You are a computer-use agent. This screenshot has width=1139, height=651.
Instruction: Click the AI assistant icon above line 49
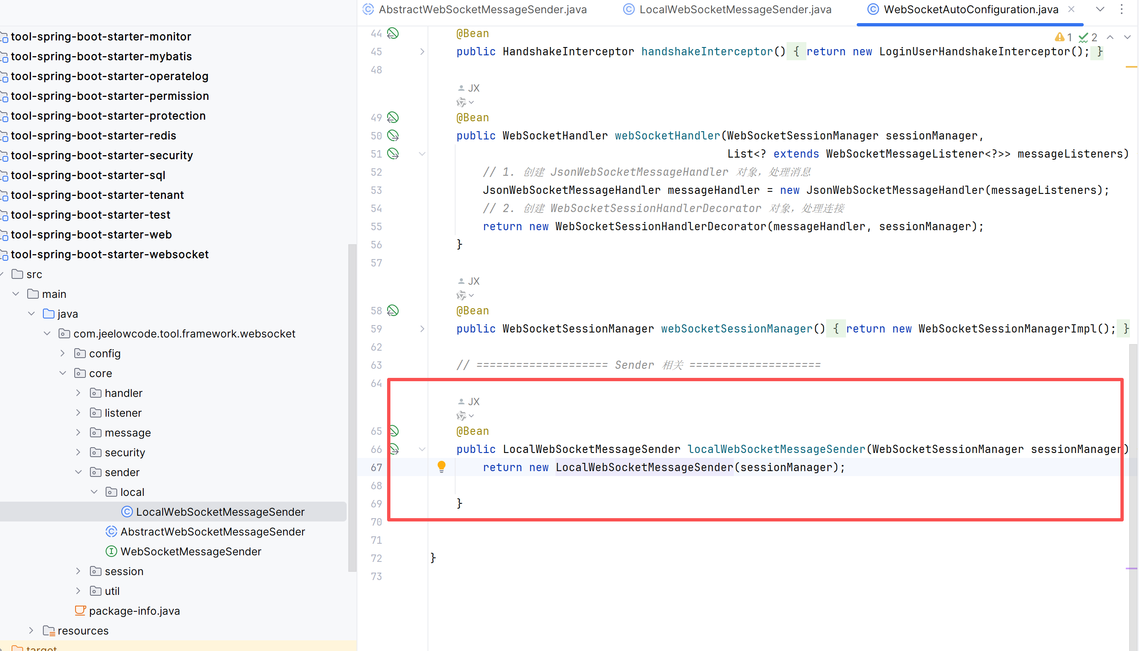pos(461,103)
